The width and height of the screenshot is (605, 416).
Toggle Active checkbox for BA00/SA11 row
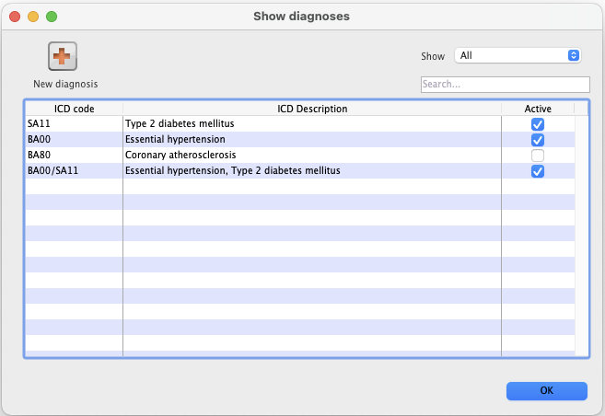(538, 171)
